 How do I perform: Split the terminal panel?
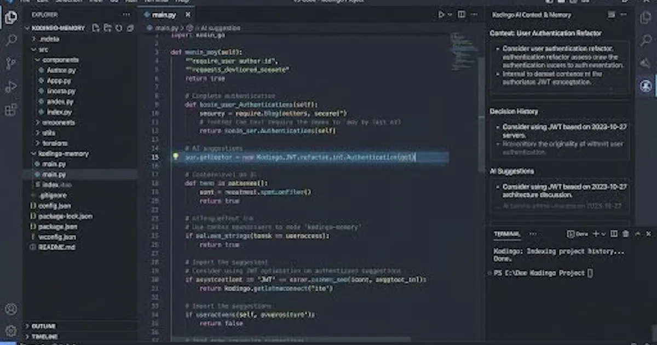coord(614,234)
